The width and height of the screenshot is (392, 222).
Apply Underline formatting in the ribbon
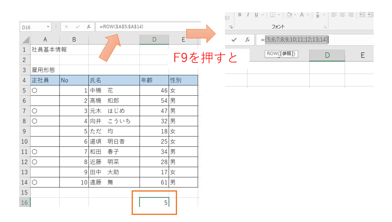256,15
